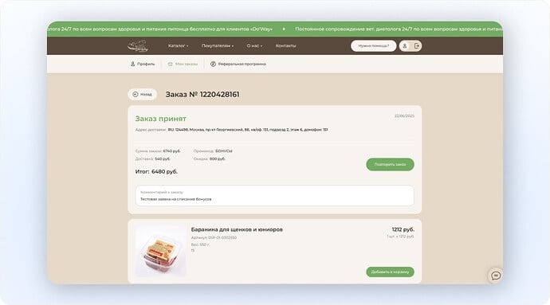Expand the Покупателям dropdown menu
The image size is (550, 305).
click(x=218, y=46)
